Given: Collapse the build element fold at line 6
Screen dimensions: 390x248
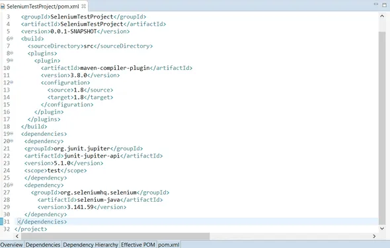Looking at the screenshot, I should [11, 38].
